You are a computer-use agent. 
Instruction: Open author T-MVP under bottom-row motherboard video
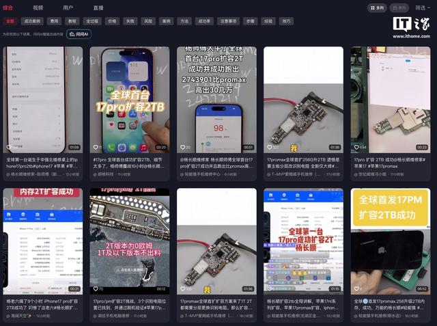[x=208, y=316]
